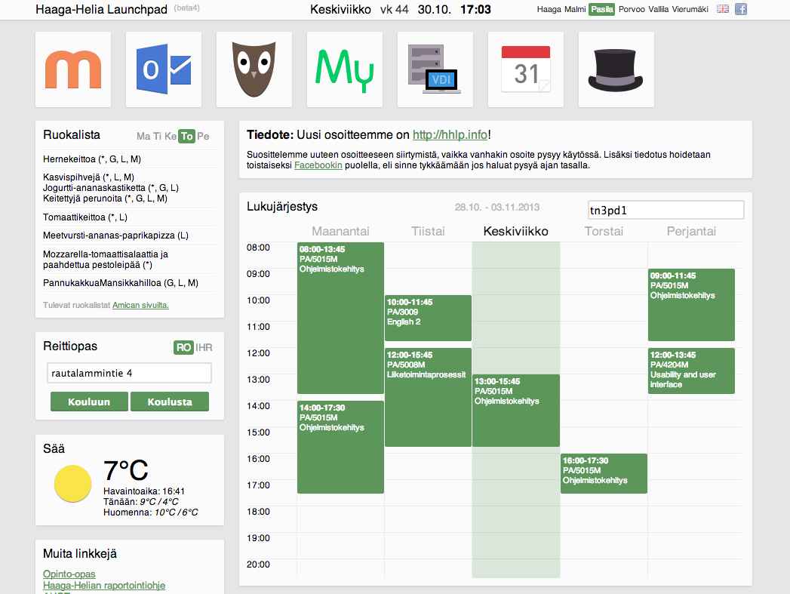Click the black top hat icon
Image resolution: width=790 pixels, height=594 pixels.
616,69
